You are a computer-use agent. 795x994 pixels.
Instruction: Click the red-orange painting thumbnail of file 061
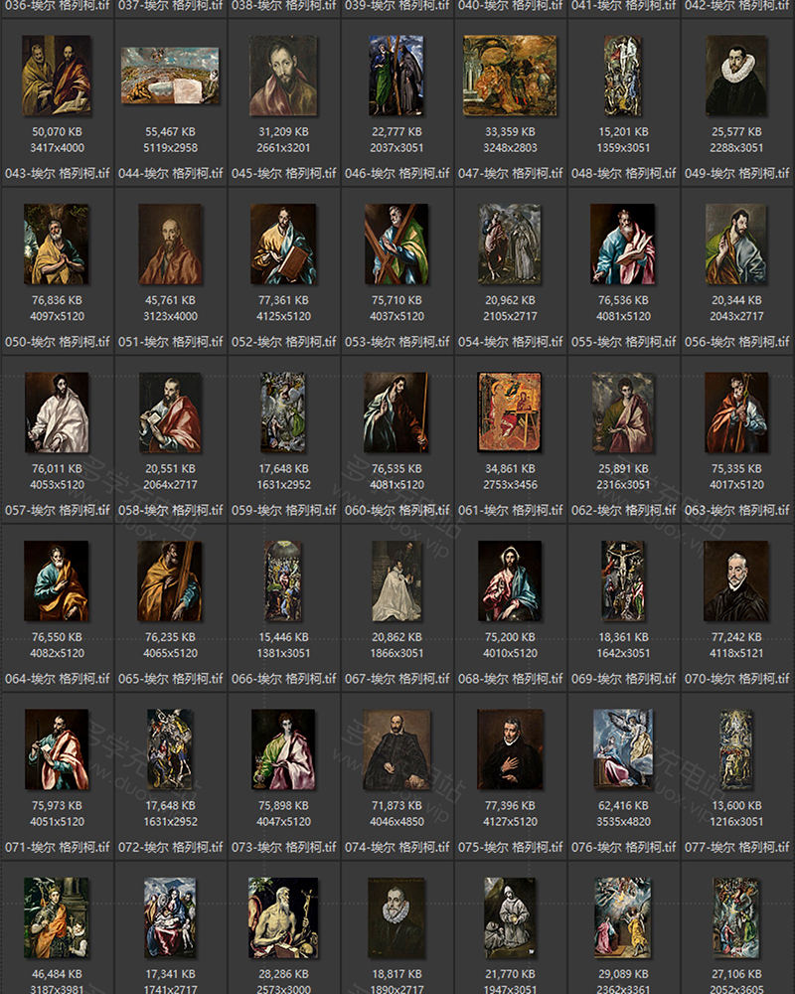tap(510, 413)
